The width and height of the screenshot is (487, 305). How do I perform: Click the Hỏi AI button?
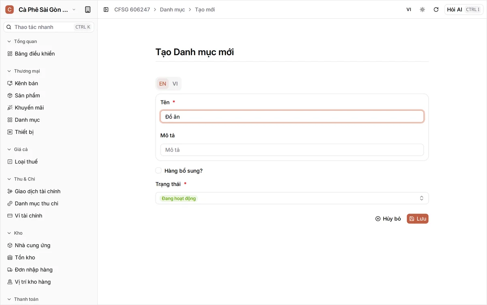click(x=464, y=9)
